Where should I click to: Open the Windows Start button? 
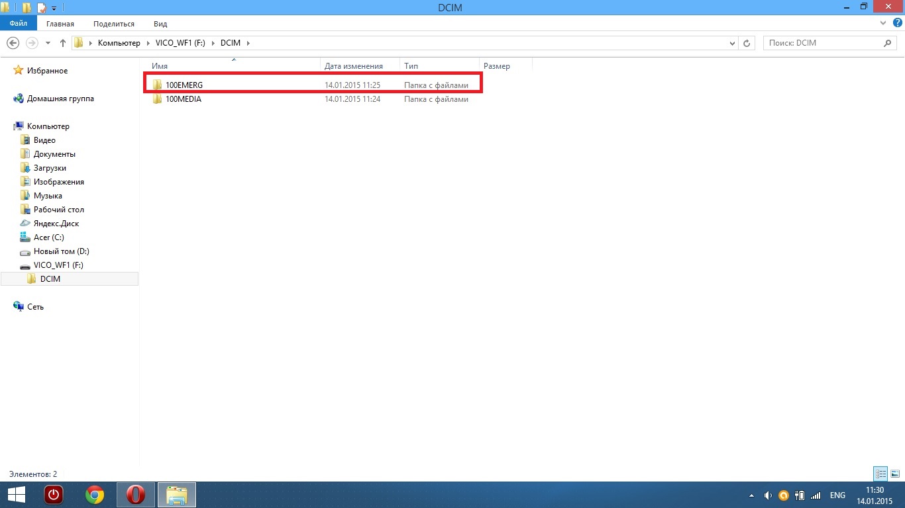click(16, 495)
